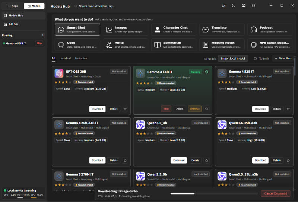The height and width of the screenshot is (202, 298).
Task: Select the Meeting Notes category
Action: pos(222,45)
